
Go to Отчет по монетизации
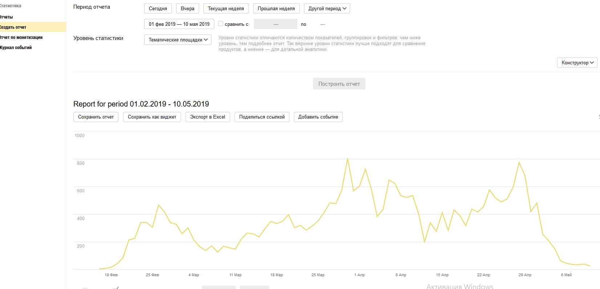[21, 37]
